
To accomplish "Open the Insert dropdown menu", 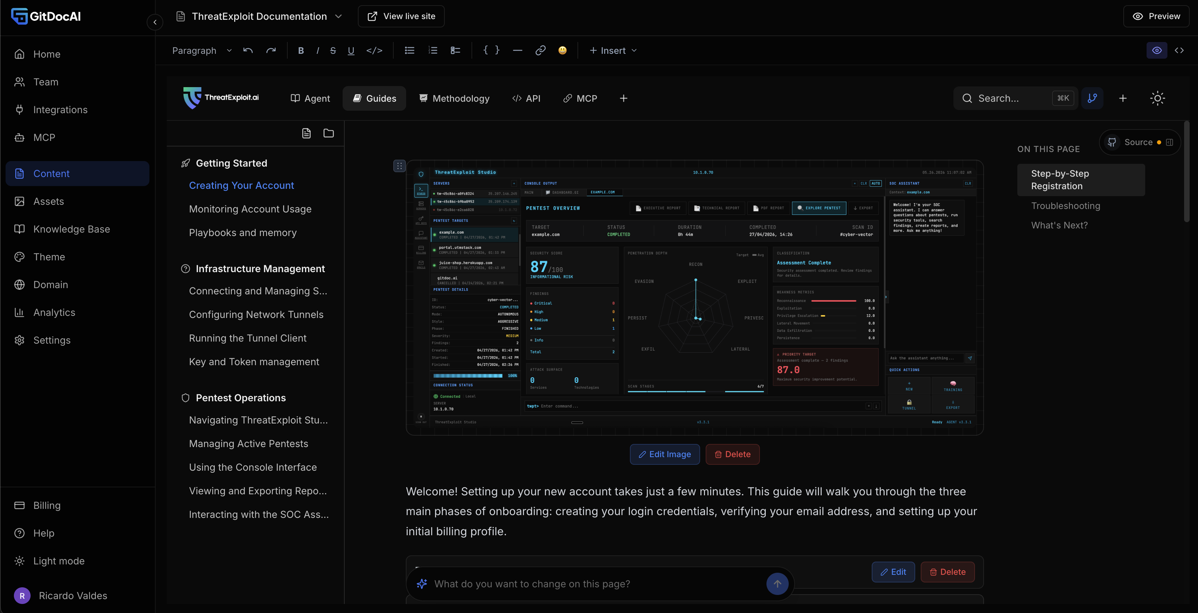I will pyautogui.click(x=613, y=50).
